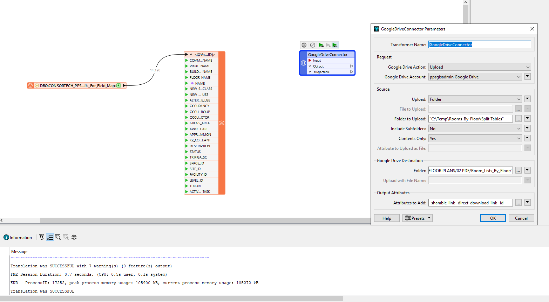
Task: Click Rejected port triangle on GoogleDriveConnector
Action: point(352,72)
